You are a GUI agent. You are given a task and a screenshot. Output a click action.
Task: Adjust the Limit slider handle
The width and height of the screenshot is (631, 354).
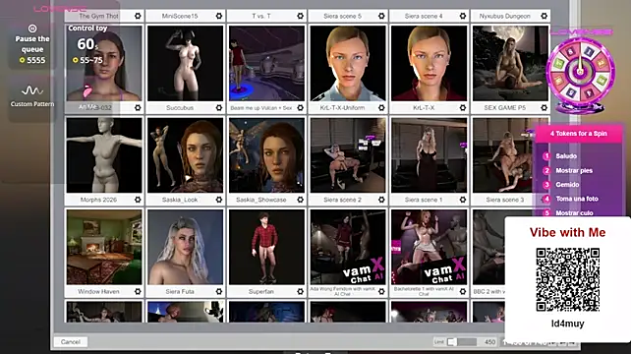point(451,342)
